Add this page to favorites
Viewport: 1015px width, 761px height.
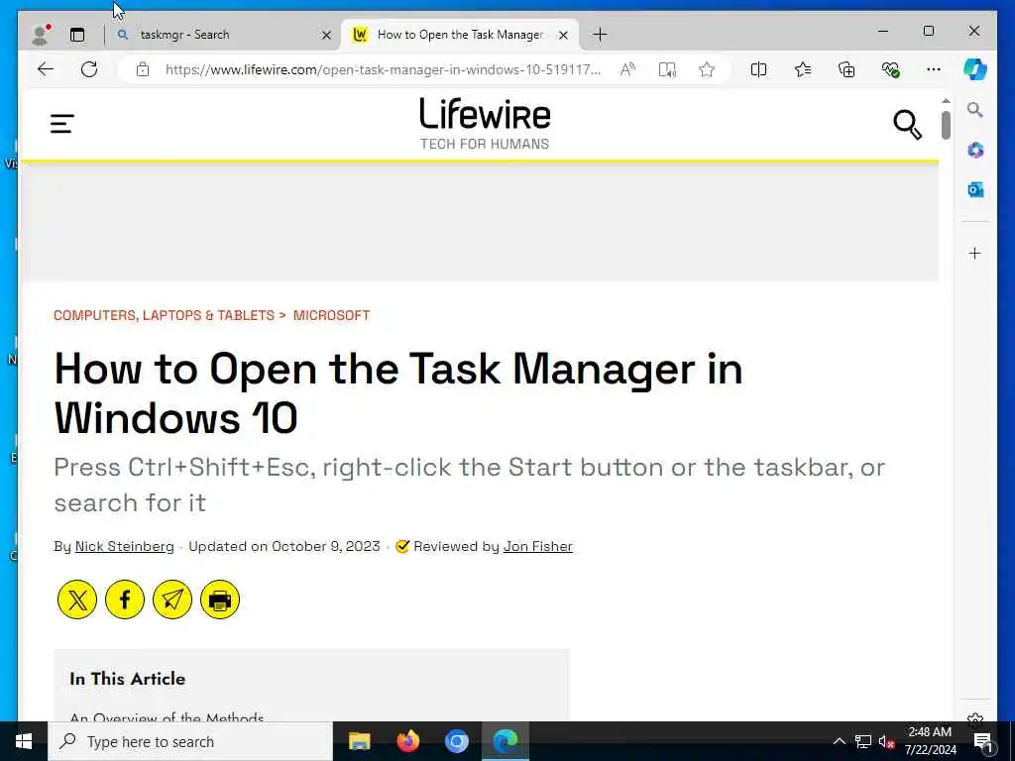706,69
